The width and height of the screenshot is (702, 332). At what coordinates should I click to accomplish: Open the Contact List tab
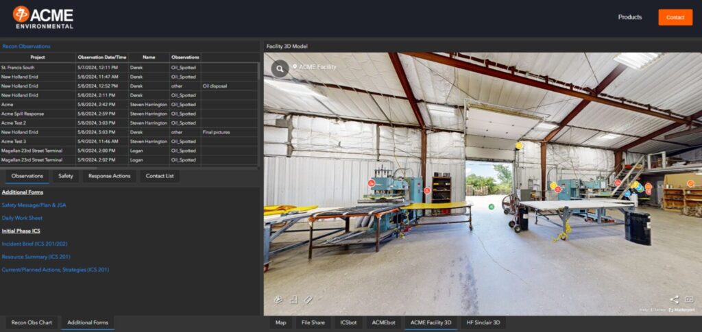pyautogui.click(x=160, y=176)
